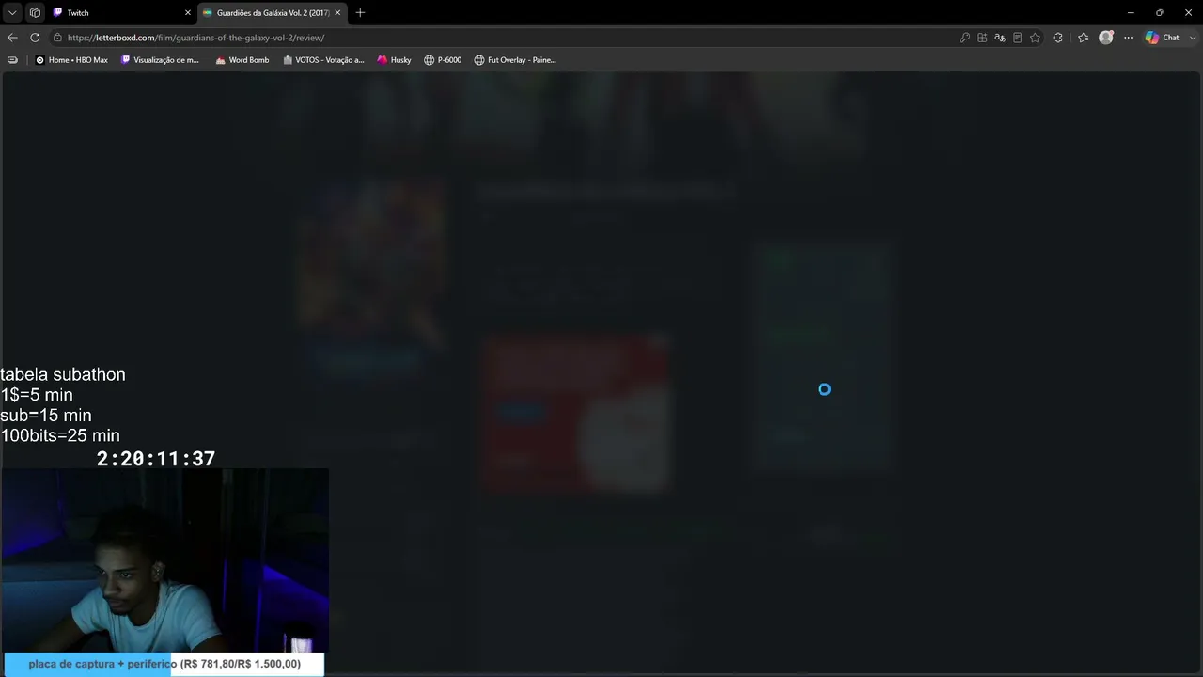This screenshot has height=677, width=1203.
Task: Click the subathon timer 2:20:11:37
Action: click(156, 459)
